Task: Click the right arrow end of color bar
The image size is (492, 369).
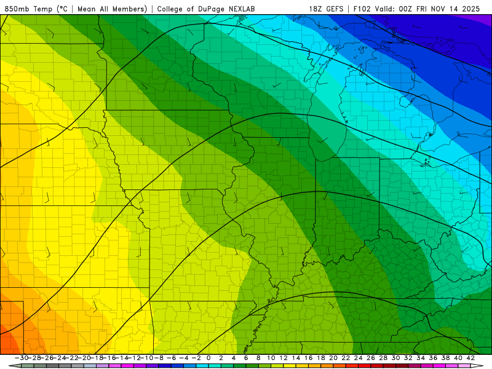Action: 477,366
